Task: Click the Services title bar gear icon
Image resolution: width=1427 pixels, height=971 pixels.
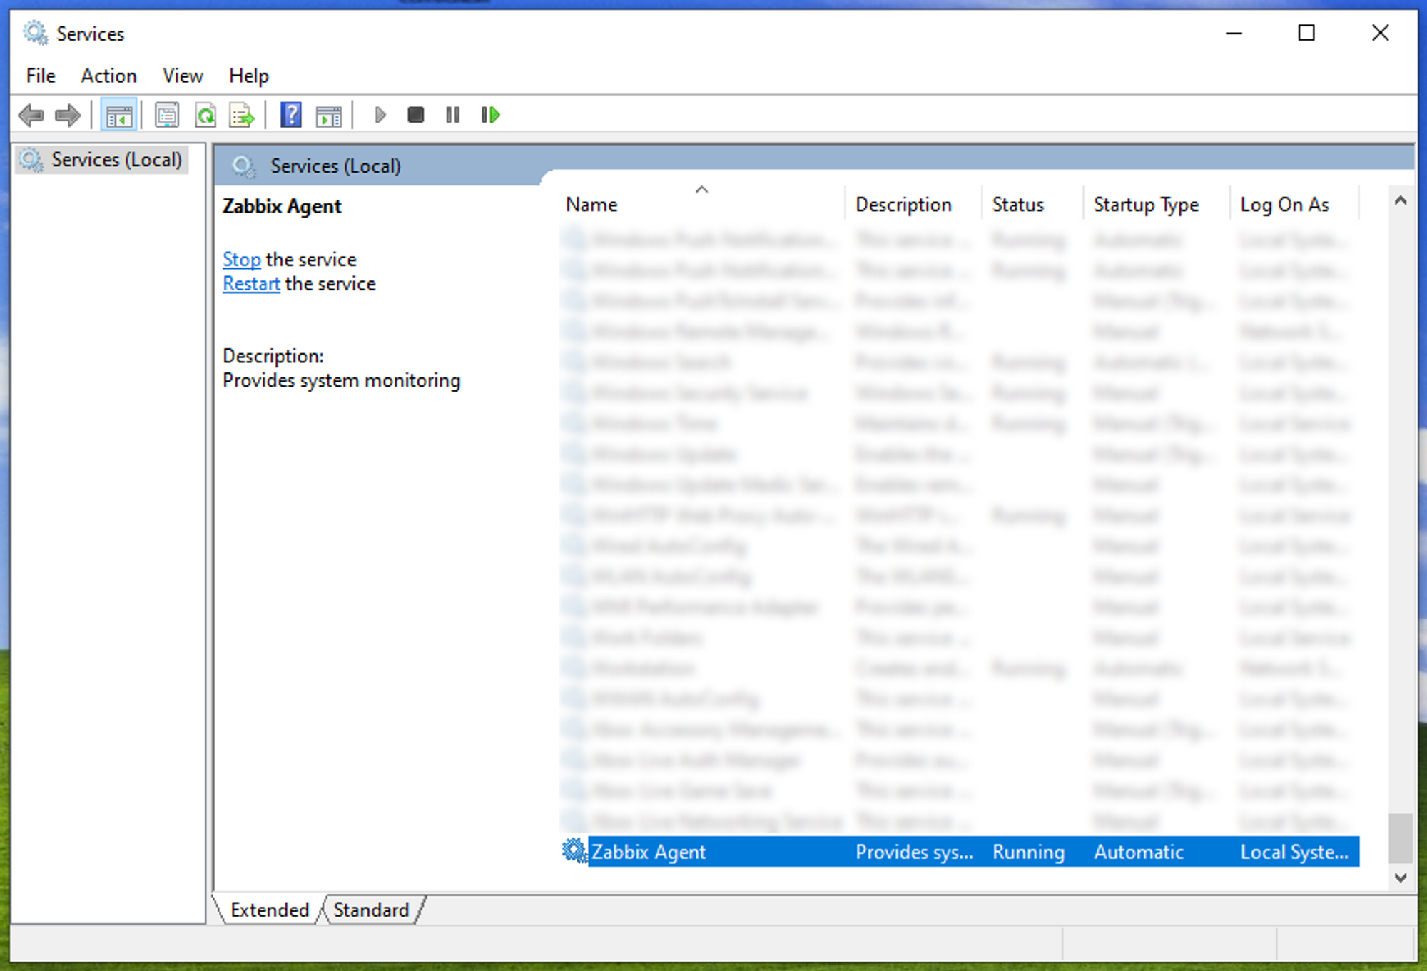Action: click(35, 33)
